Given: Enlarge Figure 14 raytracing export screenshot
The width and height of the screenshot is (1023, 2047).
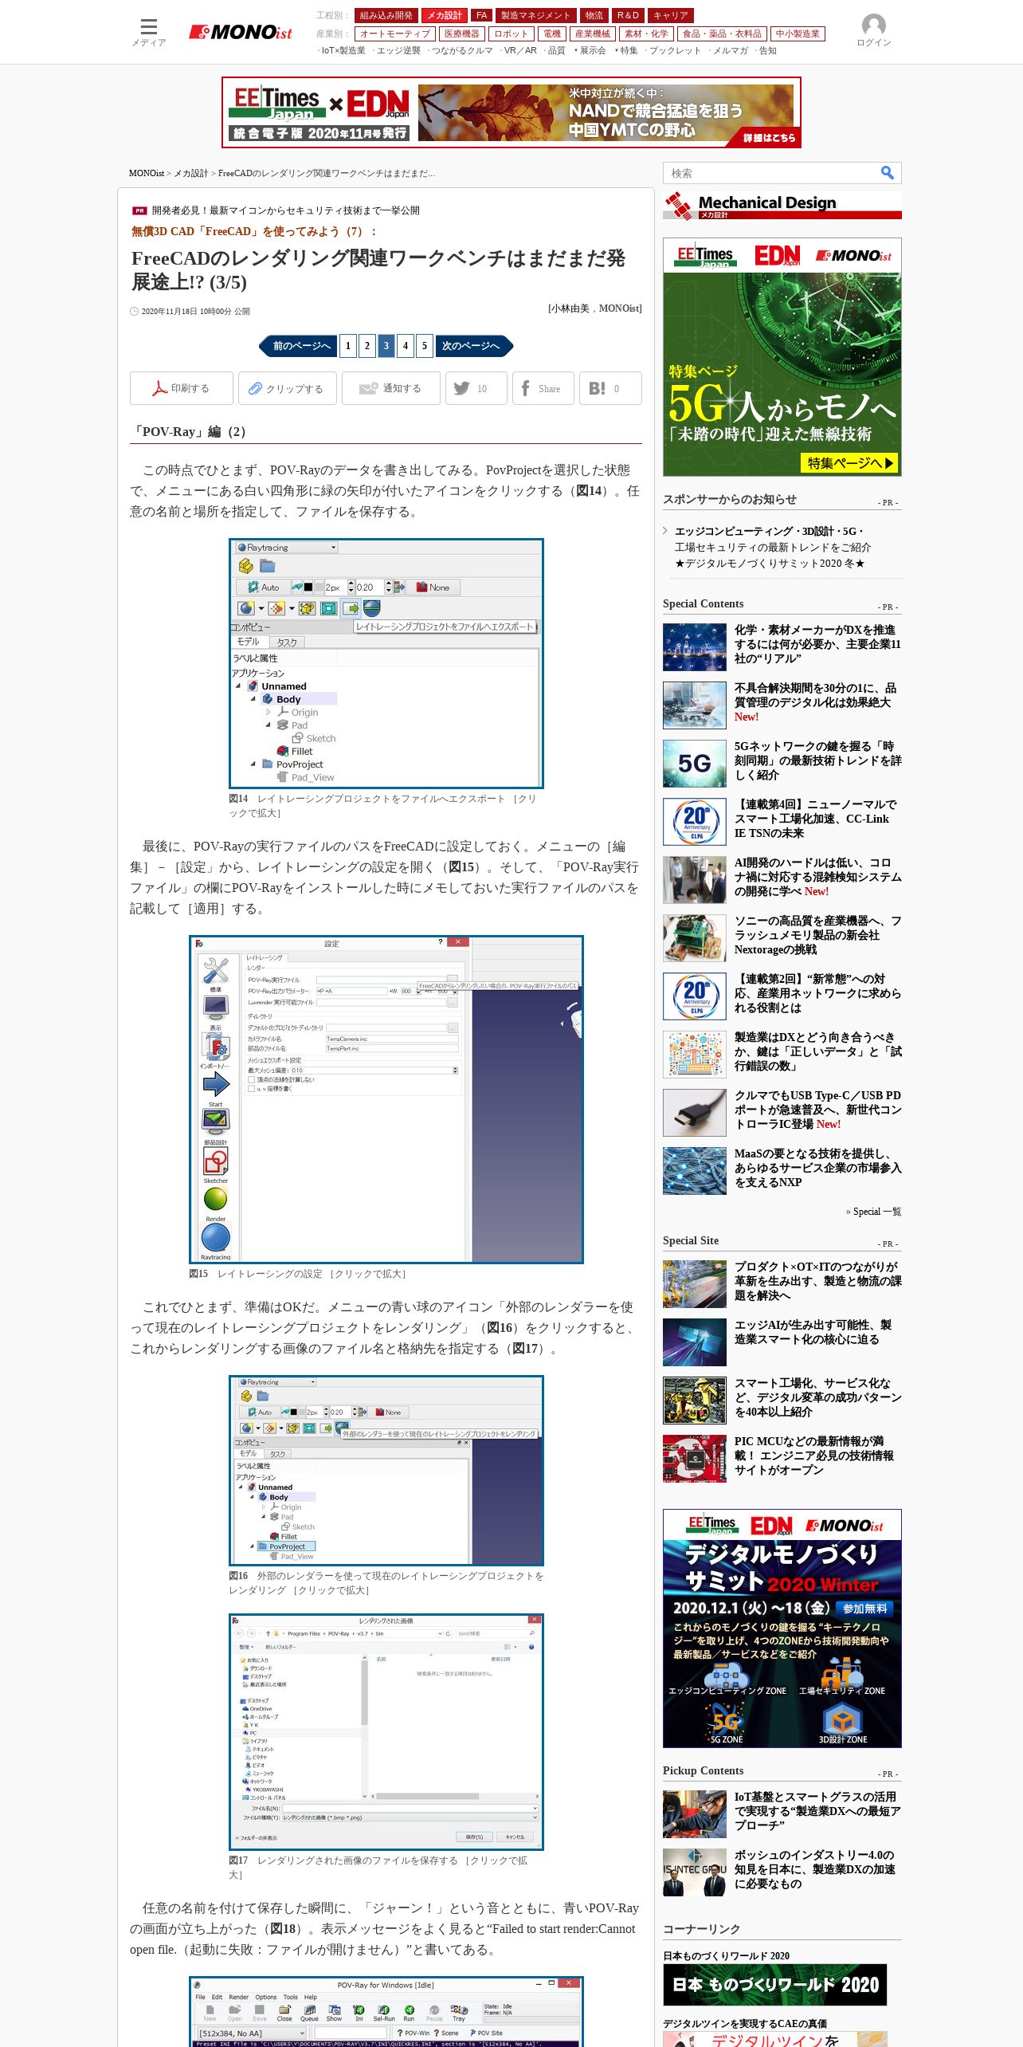Looking at the screenshot, I should 386,663.
